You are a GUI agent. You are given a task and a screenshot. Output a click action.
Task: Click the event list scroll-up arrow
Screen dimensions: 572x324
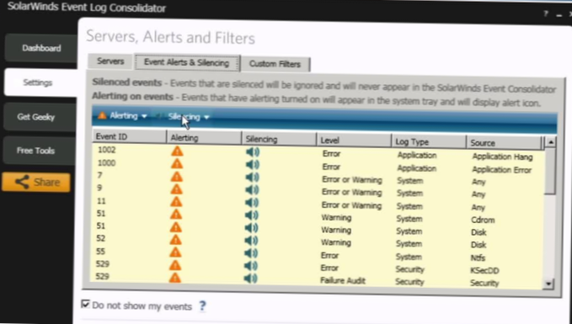(550, 141)
